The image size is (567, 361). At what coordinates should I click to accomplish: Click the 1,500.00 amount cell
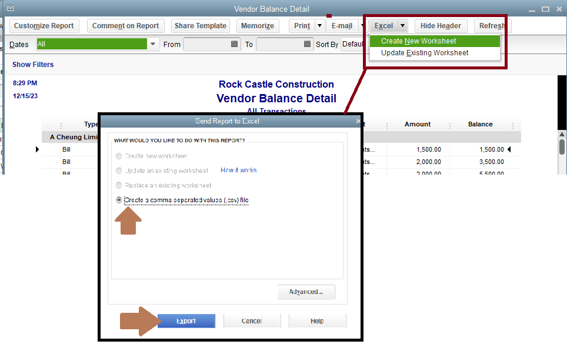[429, 149]
